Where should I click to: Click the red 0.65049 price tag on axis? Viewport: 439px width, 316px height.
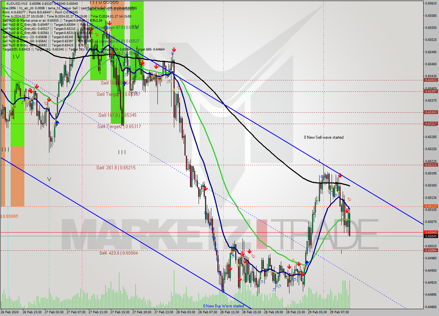[x=431, y=232]
